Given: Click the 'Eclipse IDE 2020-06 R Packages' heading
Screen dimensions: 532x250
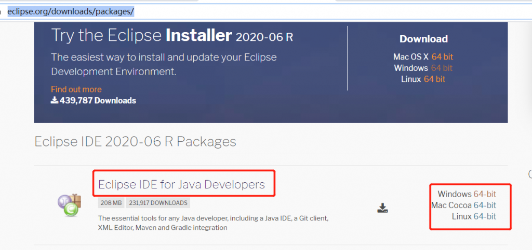Looking at the screenshot, I should click(136, 141).
